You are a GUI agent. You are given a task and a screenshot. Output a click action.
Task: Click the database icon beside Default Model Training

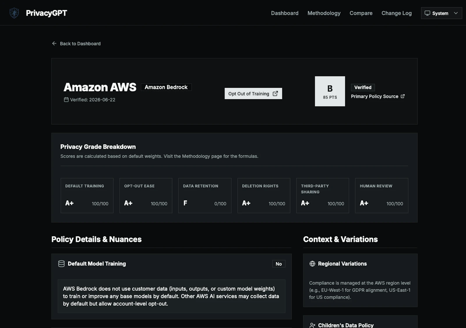click(x=61, y=264)
